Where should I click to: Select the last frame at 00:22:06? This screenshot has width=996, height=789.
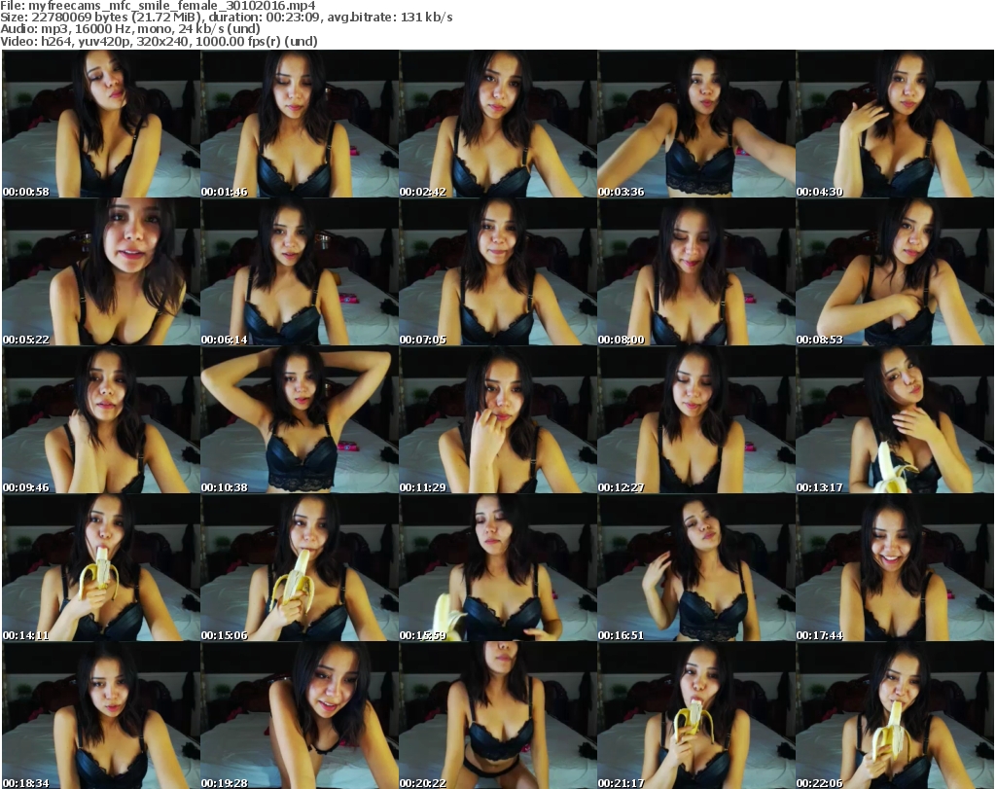(x=895, y=716)
